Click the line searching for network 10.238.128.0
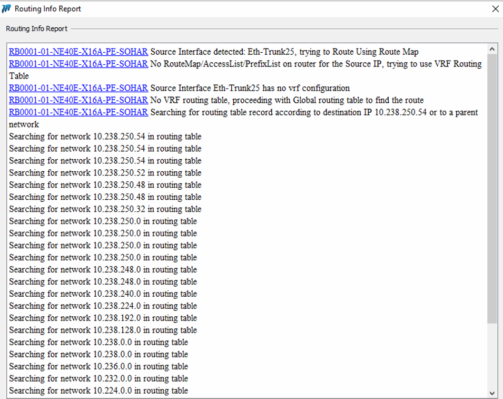This screenshot has width=503, height=399. 103,330
